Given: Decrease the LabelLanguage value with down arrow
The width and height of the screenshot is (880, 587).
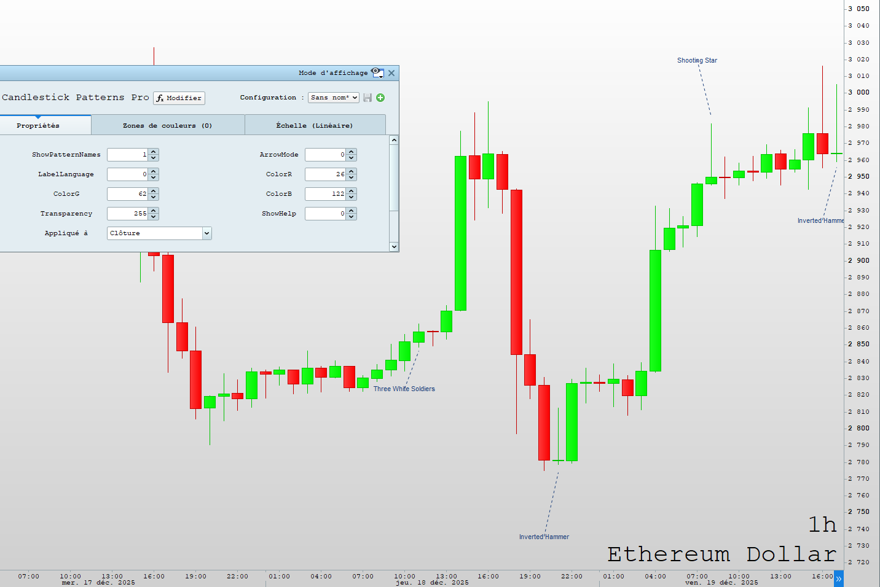Looking at the screenshot, I should pyautogui.click(x=154, y=177).
